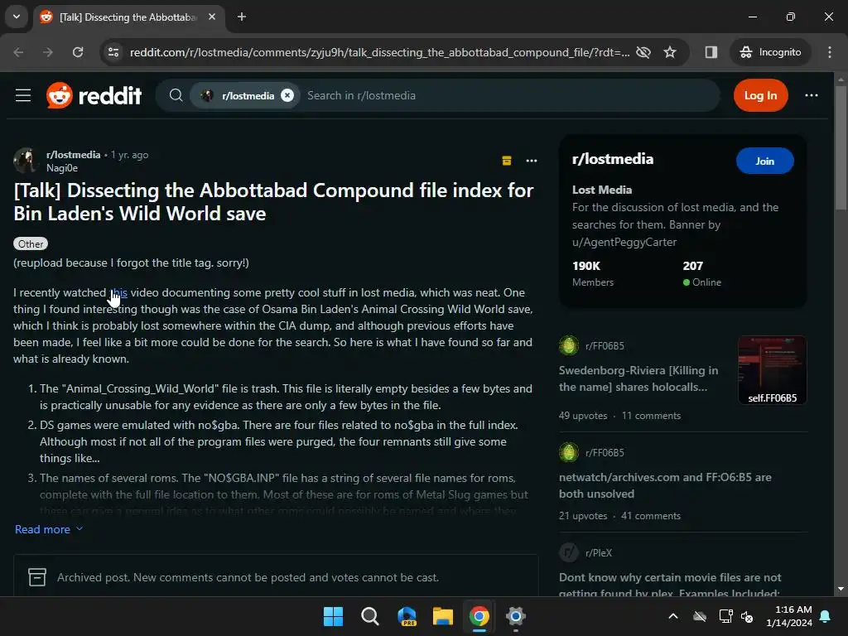Open the Windows Start menu
This screenshot has width=848, height=636.
tap(333, 616)
